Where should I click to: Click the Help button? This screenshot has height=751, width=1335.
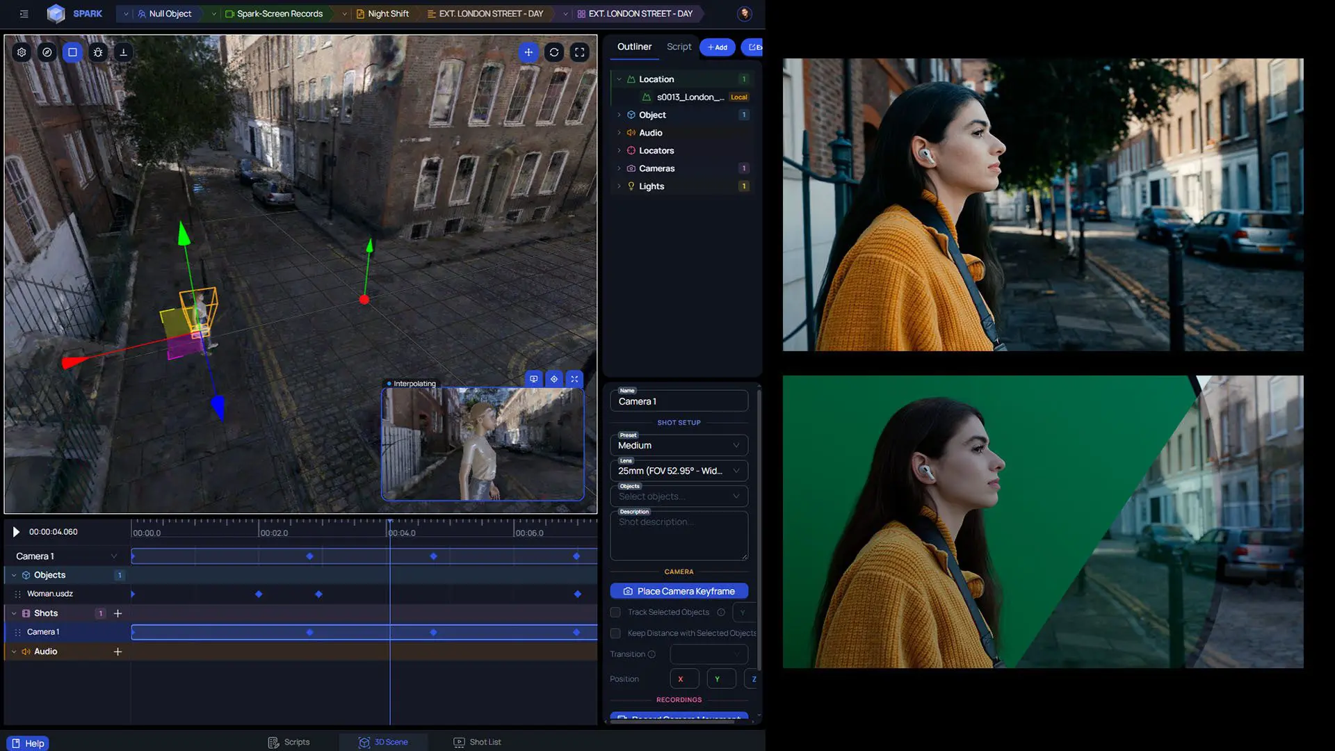point(28,743)
